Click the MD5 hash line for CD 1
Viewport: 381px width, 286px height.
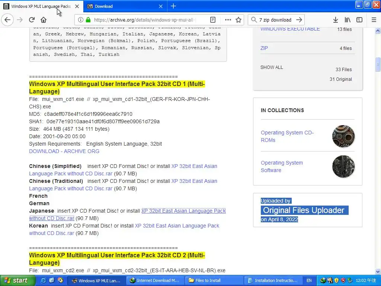(x=81, y=114)
